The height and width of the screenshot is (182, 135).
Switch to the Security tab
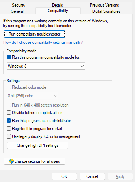[x=19, y=5]
